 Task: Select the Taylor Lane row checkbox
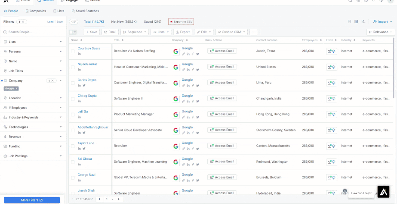point(73,146)
